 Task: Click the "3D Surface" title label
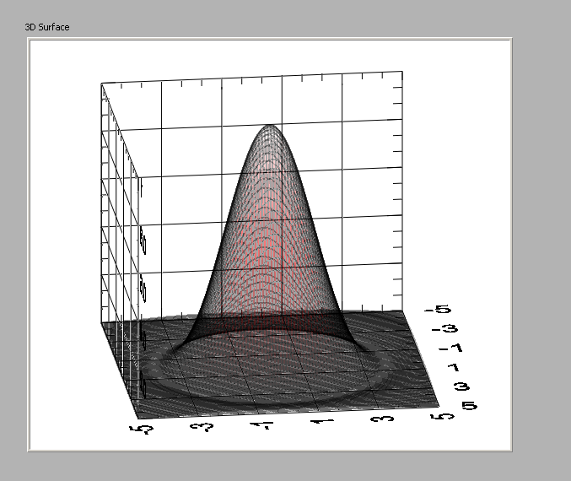click(x=47, y=27)
